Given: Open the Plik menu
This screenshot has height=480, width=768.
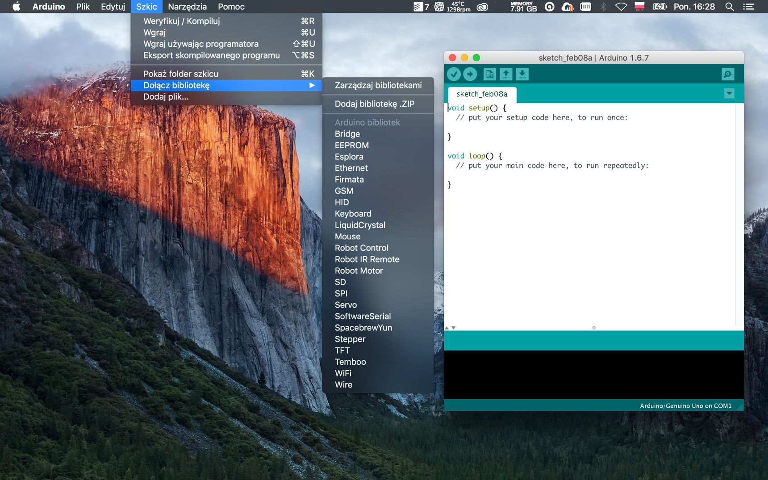Looking at the screenshot, I should pos(83,7).
